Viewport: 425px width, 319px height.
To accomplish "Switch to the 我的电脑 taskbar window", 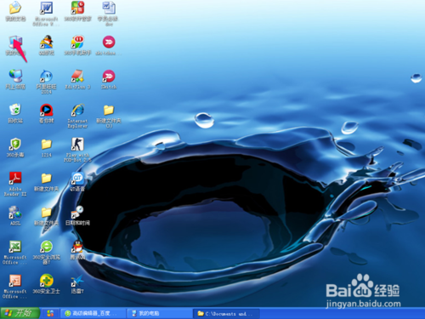I will (159, 313).
